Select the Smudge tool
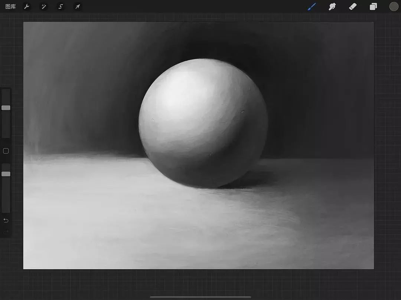Screen dimensions: 401x300 pyautogui.click(x=332, y=7)
